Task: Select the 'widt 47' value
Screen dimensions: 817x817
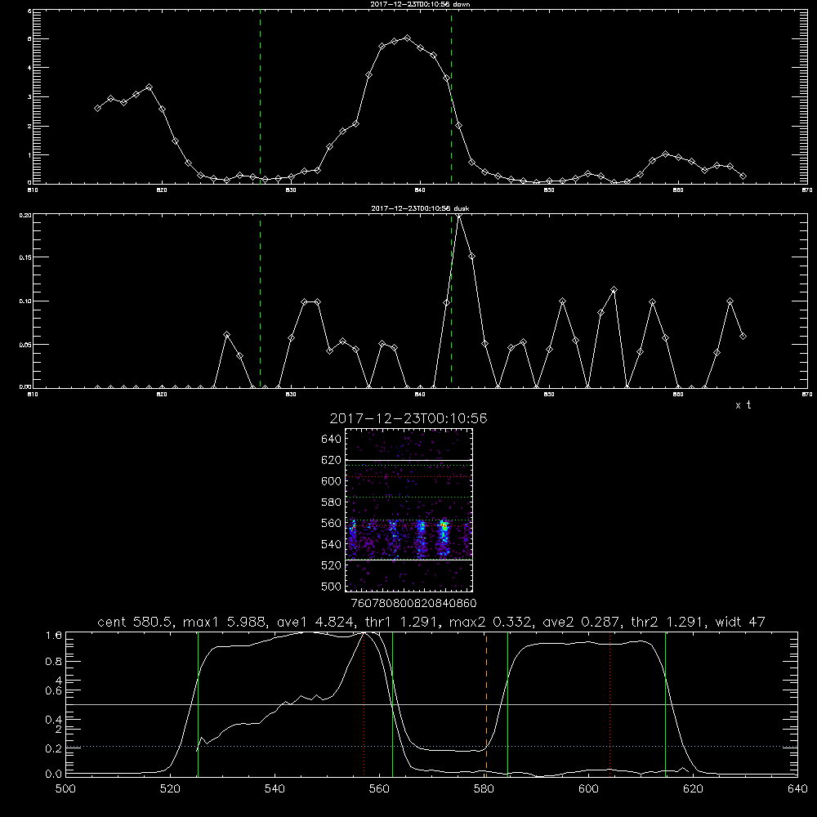Action: (x=740, y=622)
